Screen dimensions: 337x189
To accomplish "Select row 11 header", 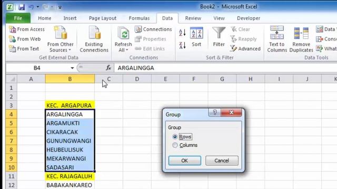I will tap(12, 176).
